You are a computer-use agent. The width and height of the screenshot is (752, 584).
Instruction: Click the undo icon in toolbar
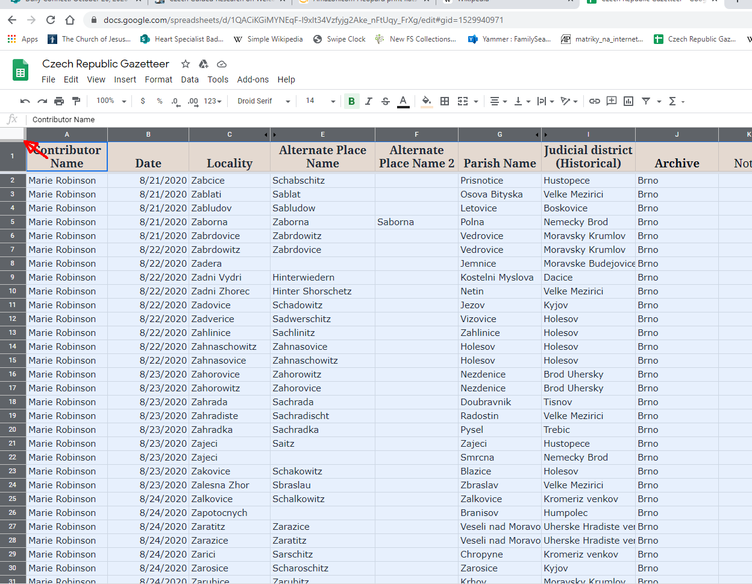click(25, 101)
